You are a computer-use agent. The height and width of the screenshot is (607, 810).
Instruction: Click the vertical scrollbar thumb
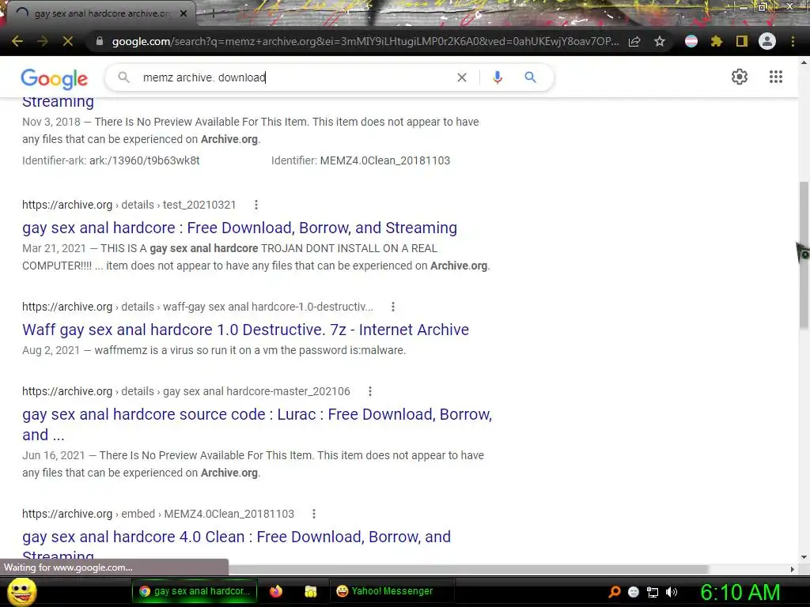[804, 255]
